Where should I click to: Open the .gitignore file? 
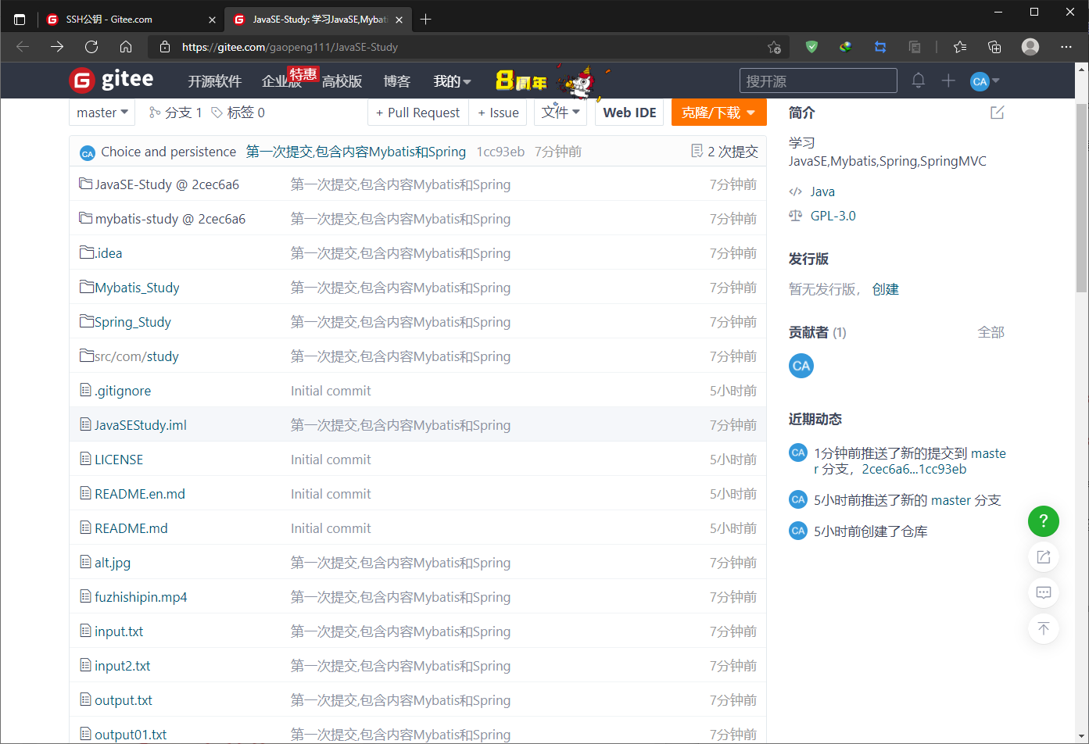123,391
